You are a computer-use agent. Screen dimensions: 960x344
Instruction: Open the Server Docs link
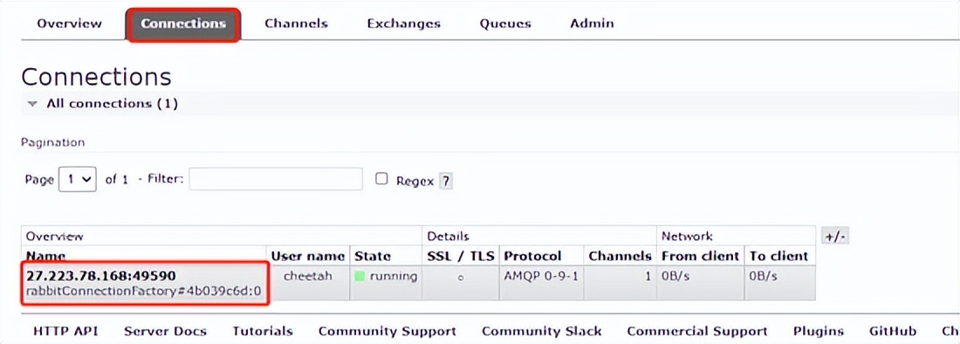165,331
